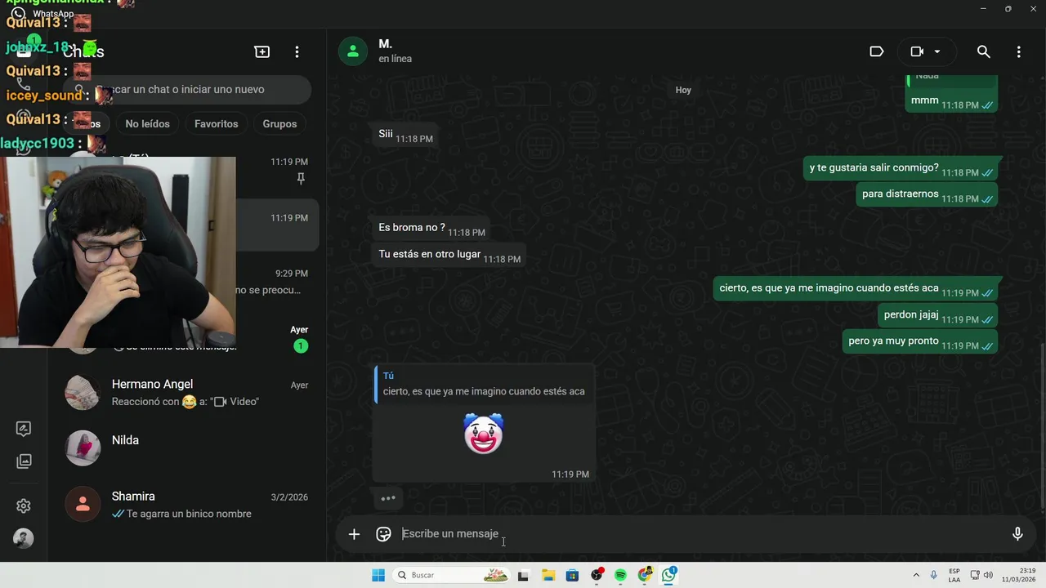The width and height of the screenshot is (1046, 588).
Task: Click the clown emoji sticker message
Action: click(x=483, y=434)
